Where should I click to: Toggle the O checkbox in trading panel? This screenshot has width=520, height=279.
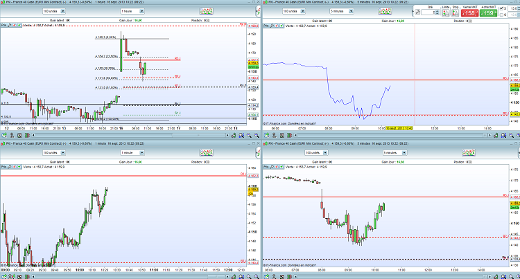pyautogui.click(x=501, y=15)
